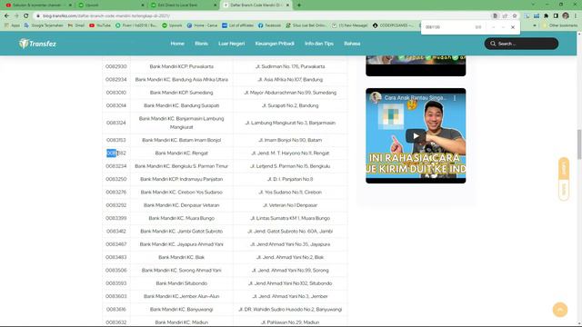The width and height of the screenshot is (582, 327).
Task: Open a new browser tab
Action: coord(299,5)
